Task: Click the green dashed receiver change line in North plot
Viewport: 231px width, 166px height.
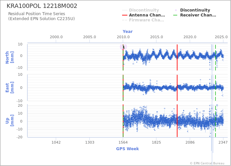Action: [x=215, y=57]
